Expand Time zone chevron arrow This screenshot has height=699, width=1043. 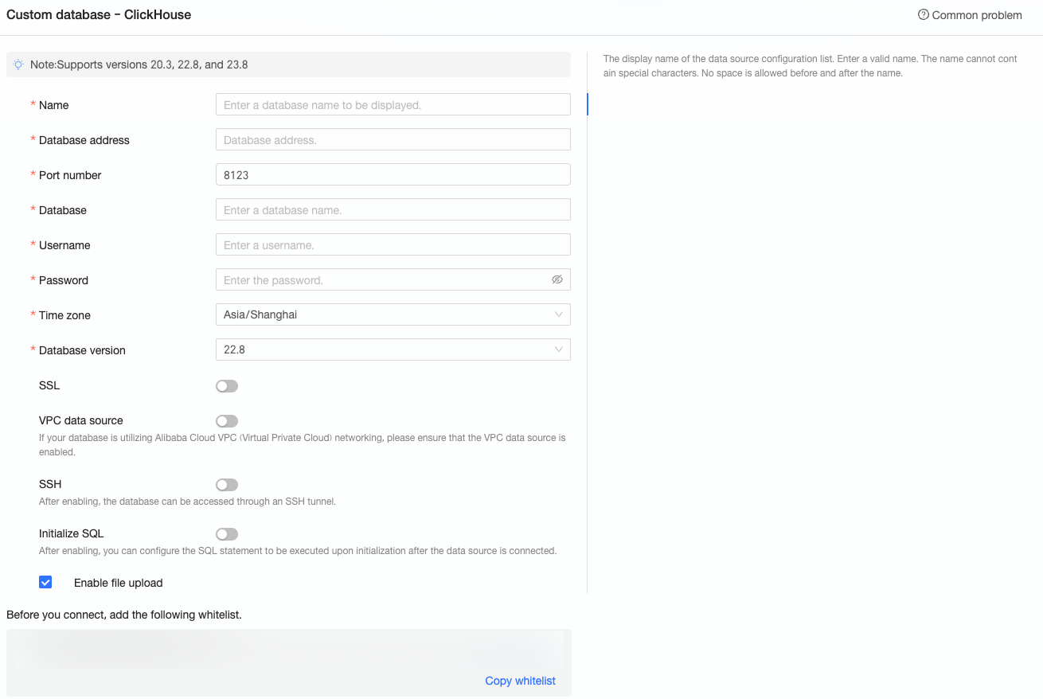(x=559, y=314)
